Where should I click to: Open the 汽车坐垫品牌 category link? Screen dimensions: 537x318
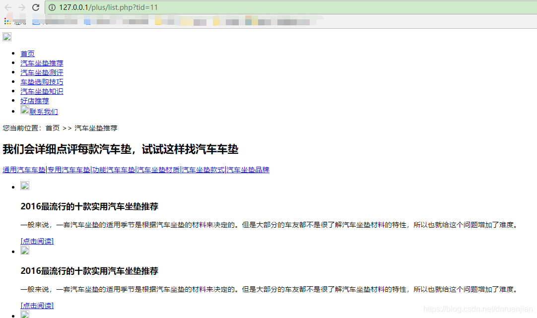coord(248,170)
